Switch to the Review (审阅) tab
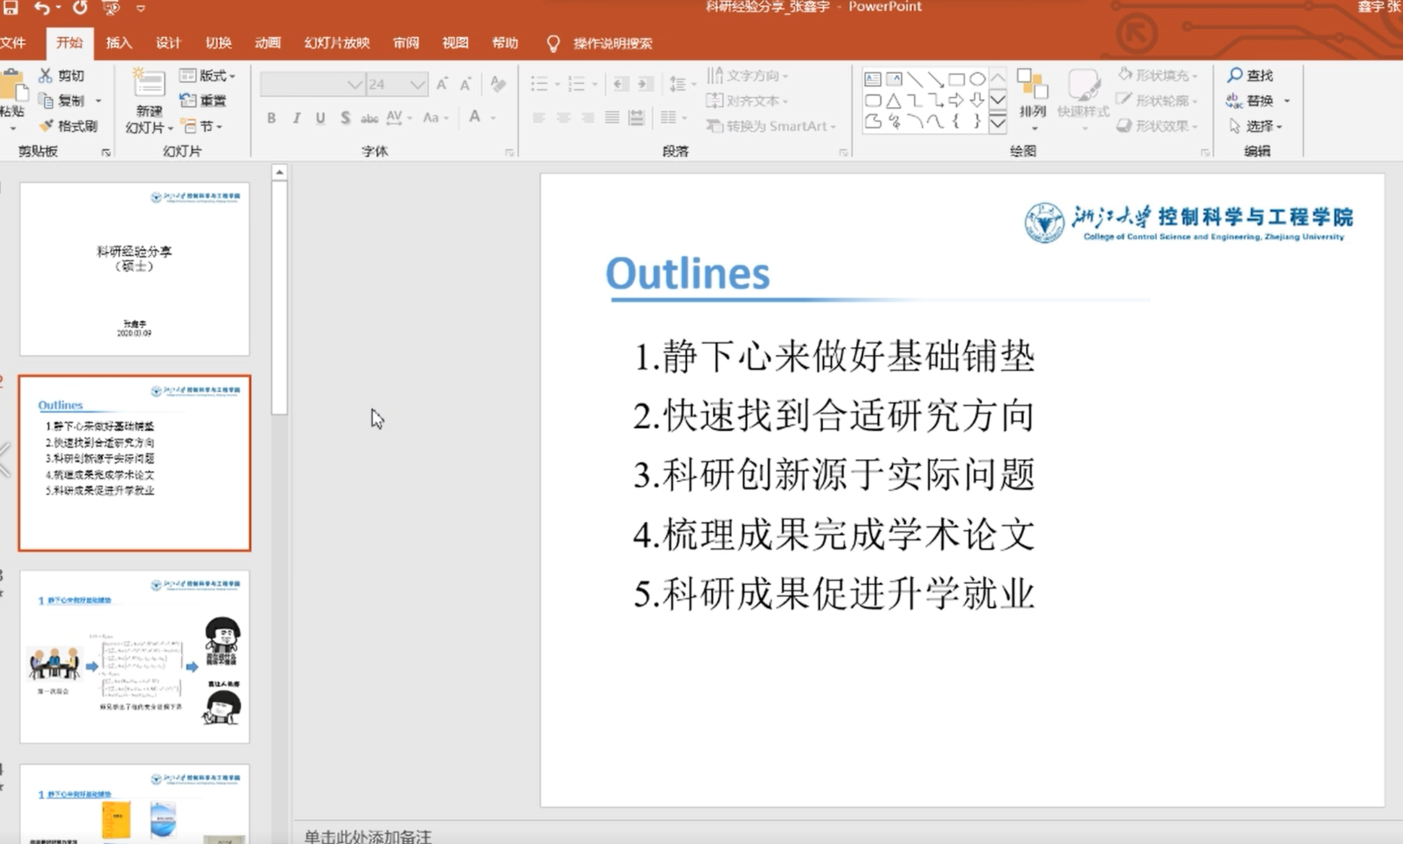1403x844 pixels. point(406,43)
